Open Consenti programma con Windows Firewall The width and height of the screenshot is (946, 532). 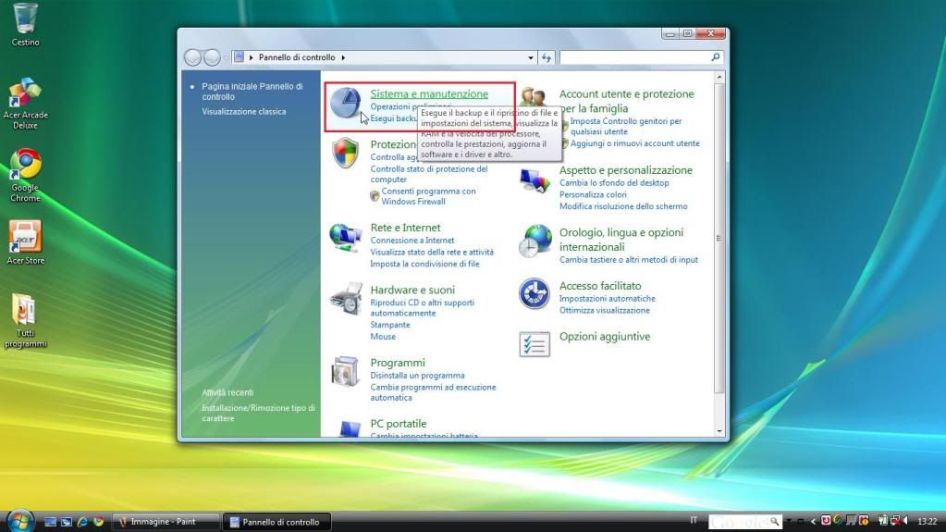(428, 196)
